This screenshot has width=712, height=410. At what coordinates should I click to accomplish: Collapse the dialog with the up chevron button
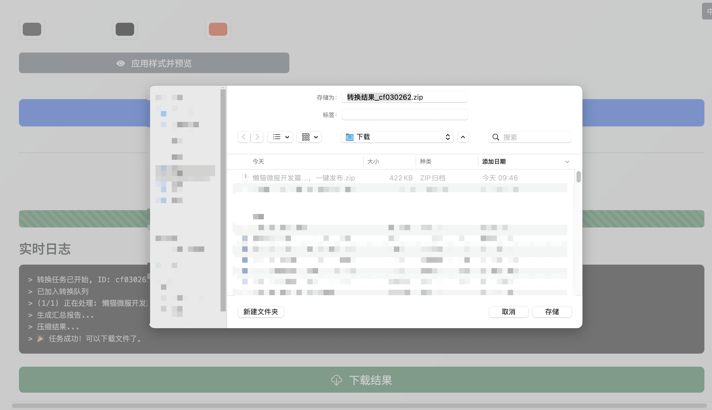coord(463,137)
